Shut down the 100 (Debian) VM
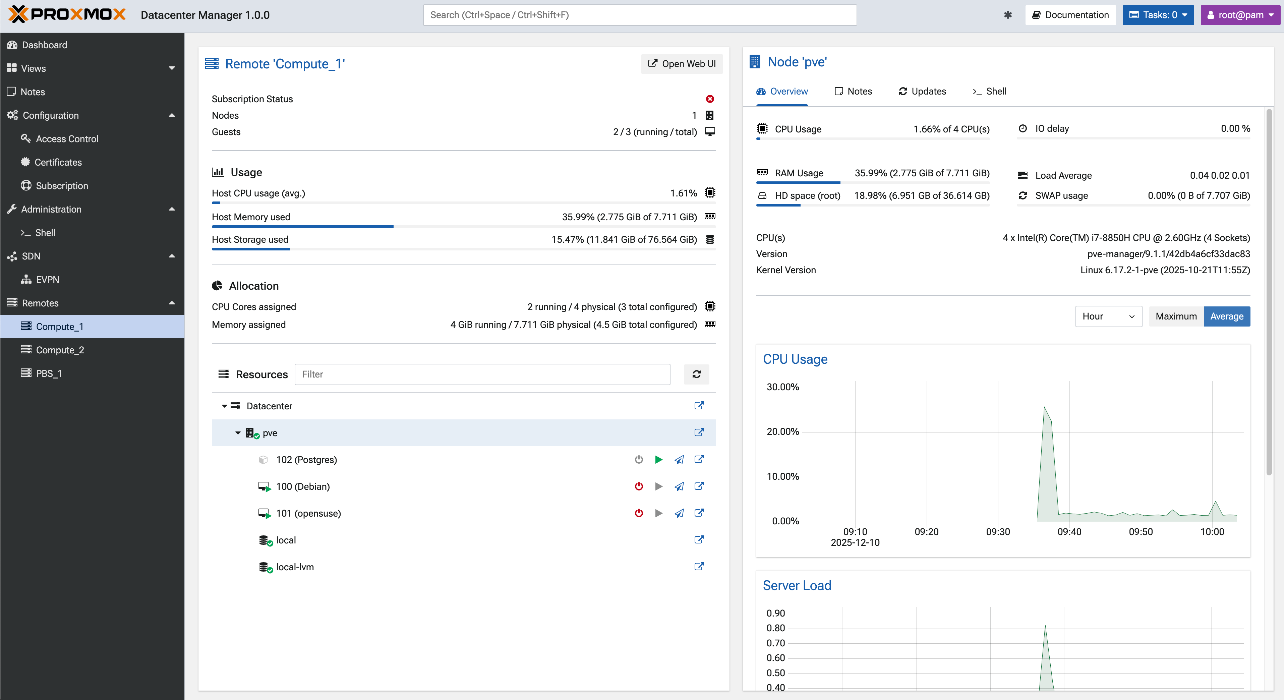Screen dimensions: 1284x700 (639, 486)
